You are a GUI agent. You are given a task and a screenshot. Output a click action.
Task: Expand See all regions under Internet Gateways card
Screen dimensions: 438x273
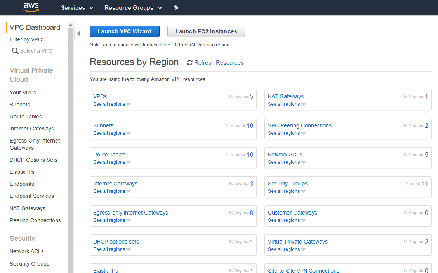(x=112, y=191)
